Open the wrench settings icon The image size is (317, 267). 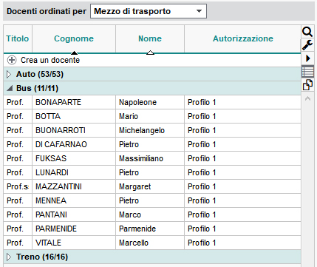coord(307,45)
